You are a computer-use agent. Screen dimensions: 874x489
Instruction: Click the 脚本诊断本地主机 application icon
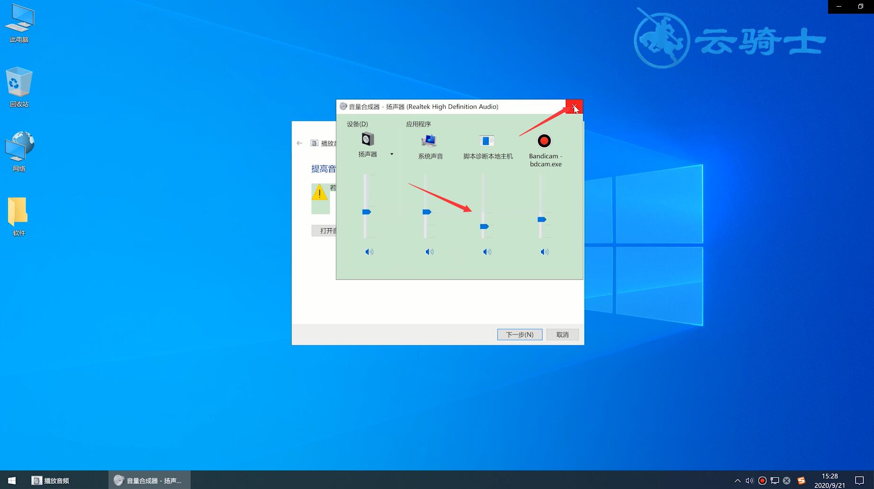click(486, 141)
